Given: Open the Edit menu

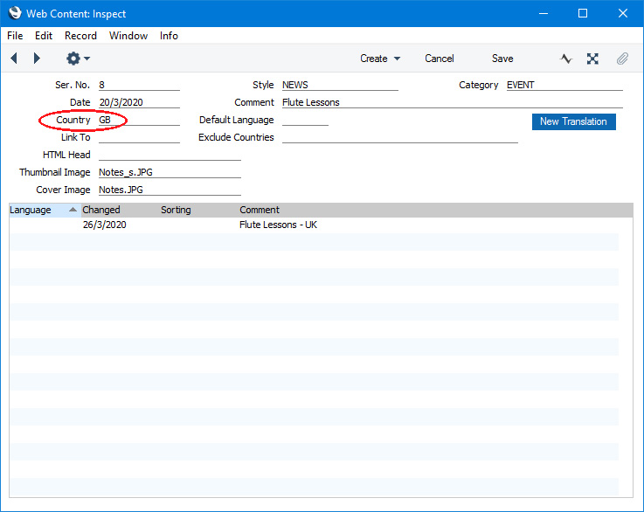Looking at the screenshot, I should coord(44,36).
